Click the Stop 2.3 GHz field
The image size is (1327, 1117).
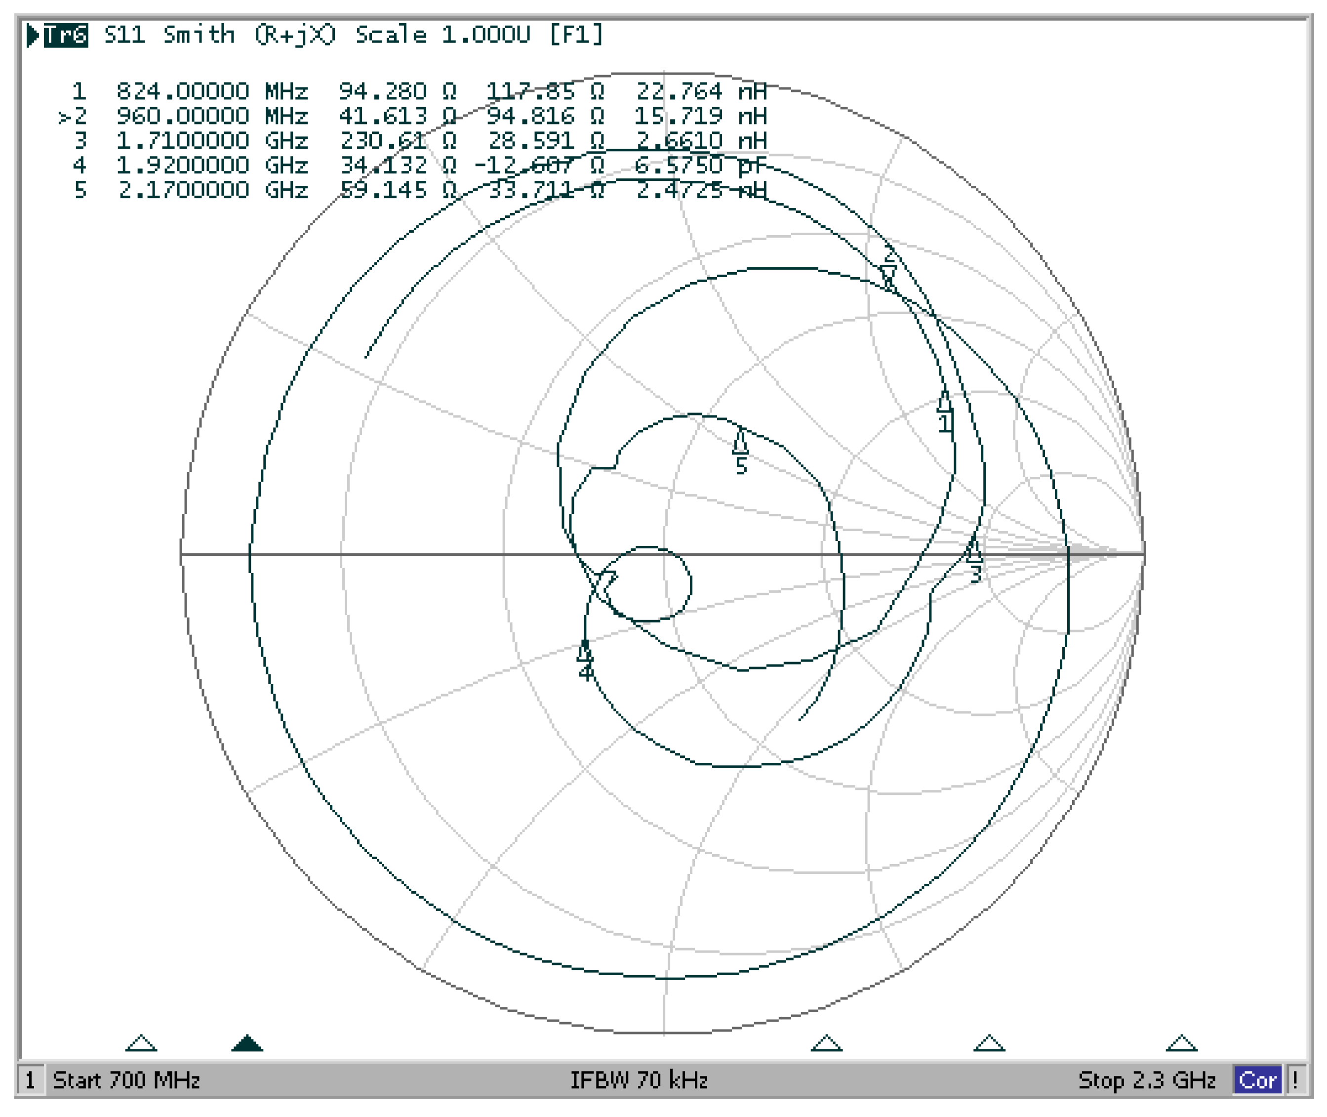point(1147,1079)
